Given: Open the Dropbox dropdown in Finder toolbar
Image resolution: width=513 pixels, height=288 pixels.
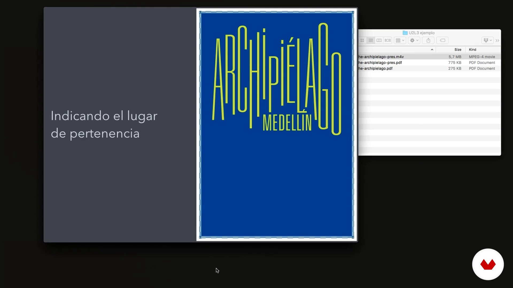Looking at the screenshot, I should 488,41.
